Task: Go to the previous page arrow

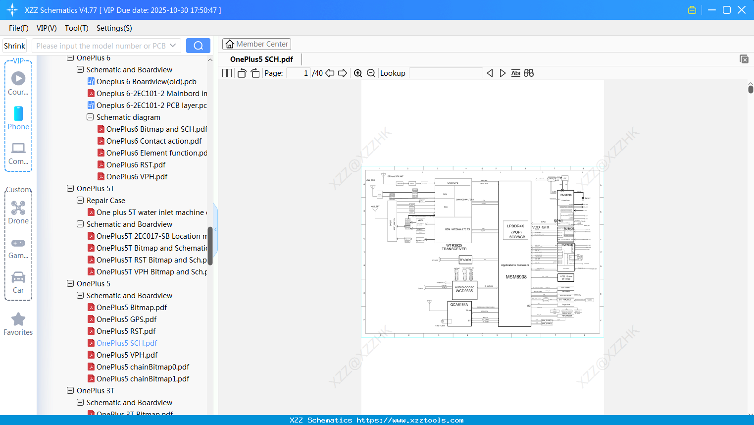Action: click(x=330, y=73)
